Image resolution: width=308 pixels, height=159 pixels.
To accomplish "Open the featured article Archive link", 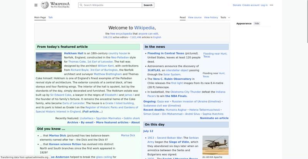I will point(73,123).
